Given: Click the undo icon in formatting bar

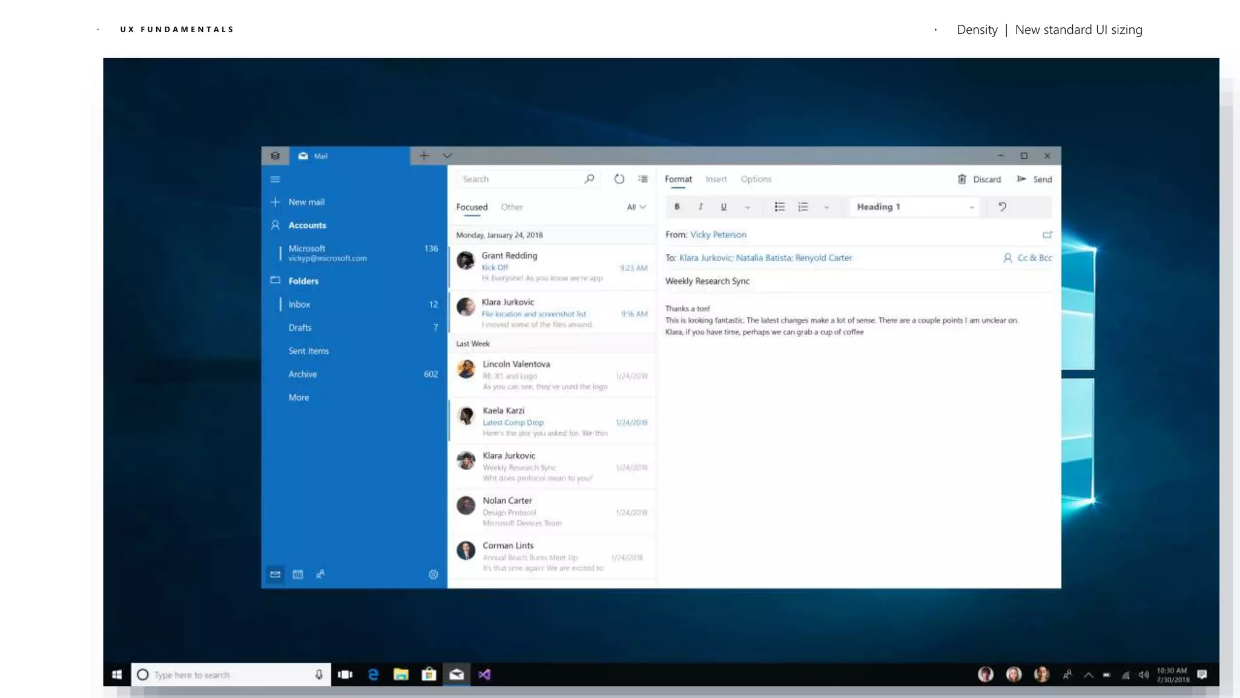Looking at the screenshot, I should 1003,207.
